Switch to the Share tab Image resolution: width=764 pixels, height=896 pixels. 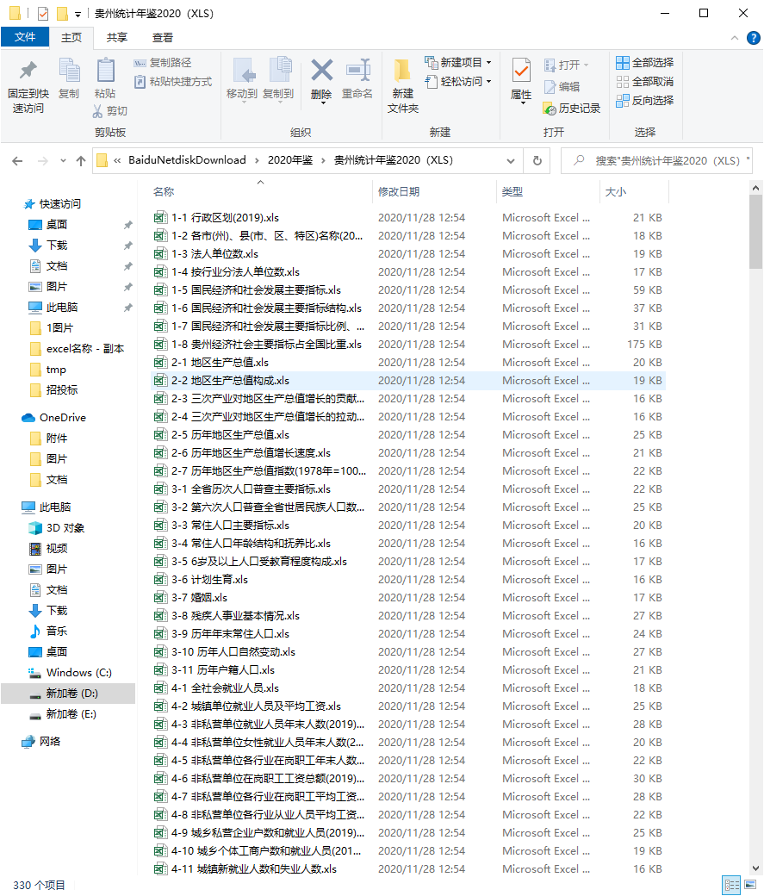click(116, 38)
